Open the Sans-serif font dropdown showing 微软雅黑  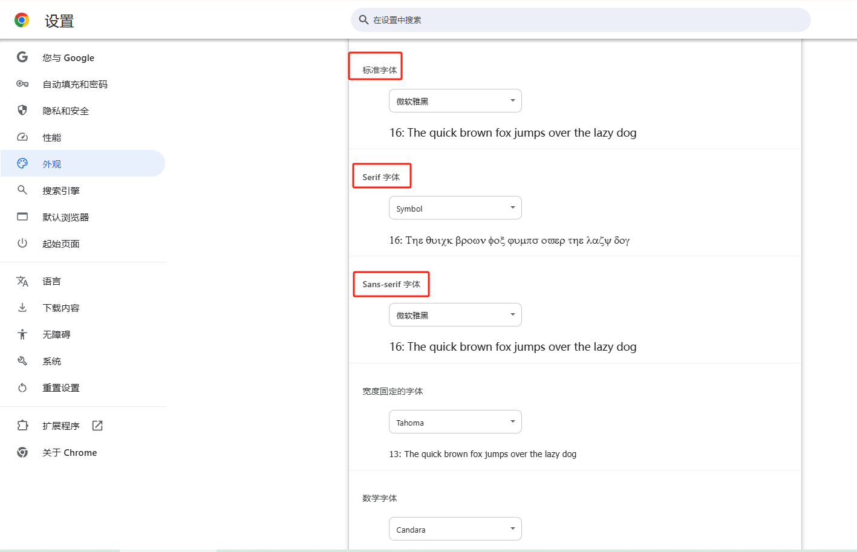click(455, 315)
